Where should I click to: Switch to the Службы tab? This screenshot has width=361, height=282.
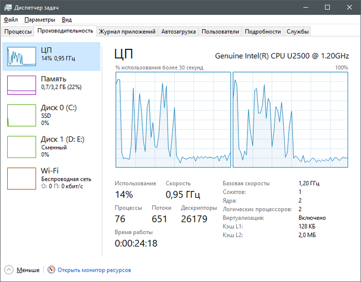(298, 31)
